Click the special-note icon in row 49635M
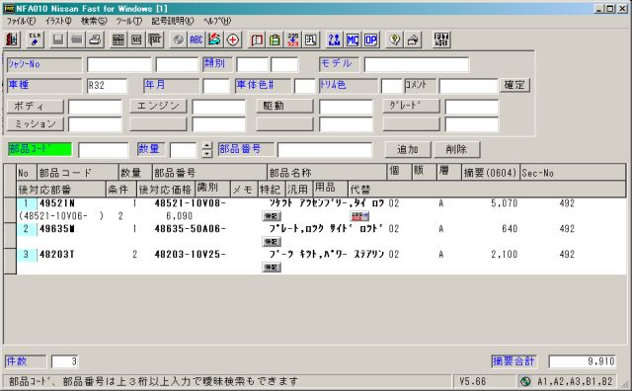The height and width of the screenshot is (391, 632). pyautogui.click(x=272, y=242)
